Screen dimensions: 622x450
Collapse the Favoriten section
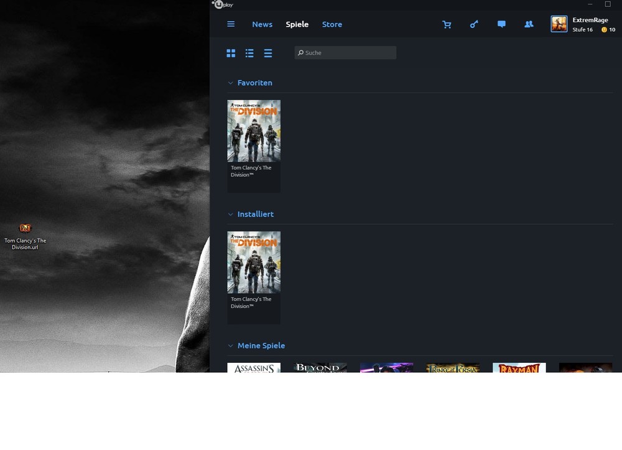coord(231,83)
